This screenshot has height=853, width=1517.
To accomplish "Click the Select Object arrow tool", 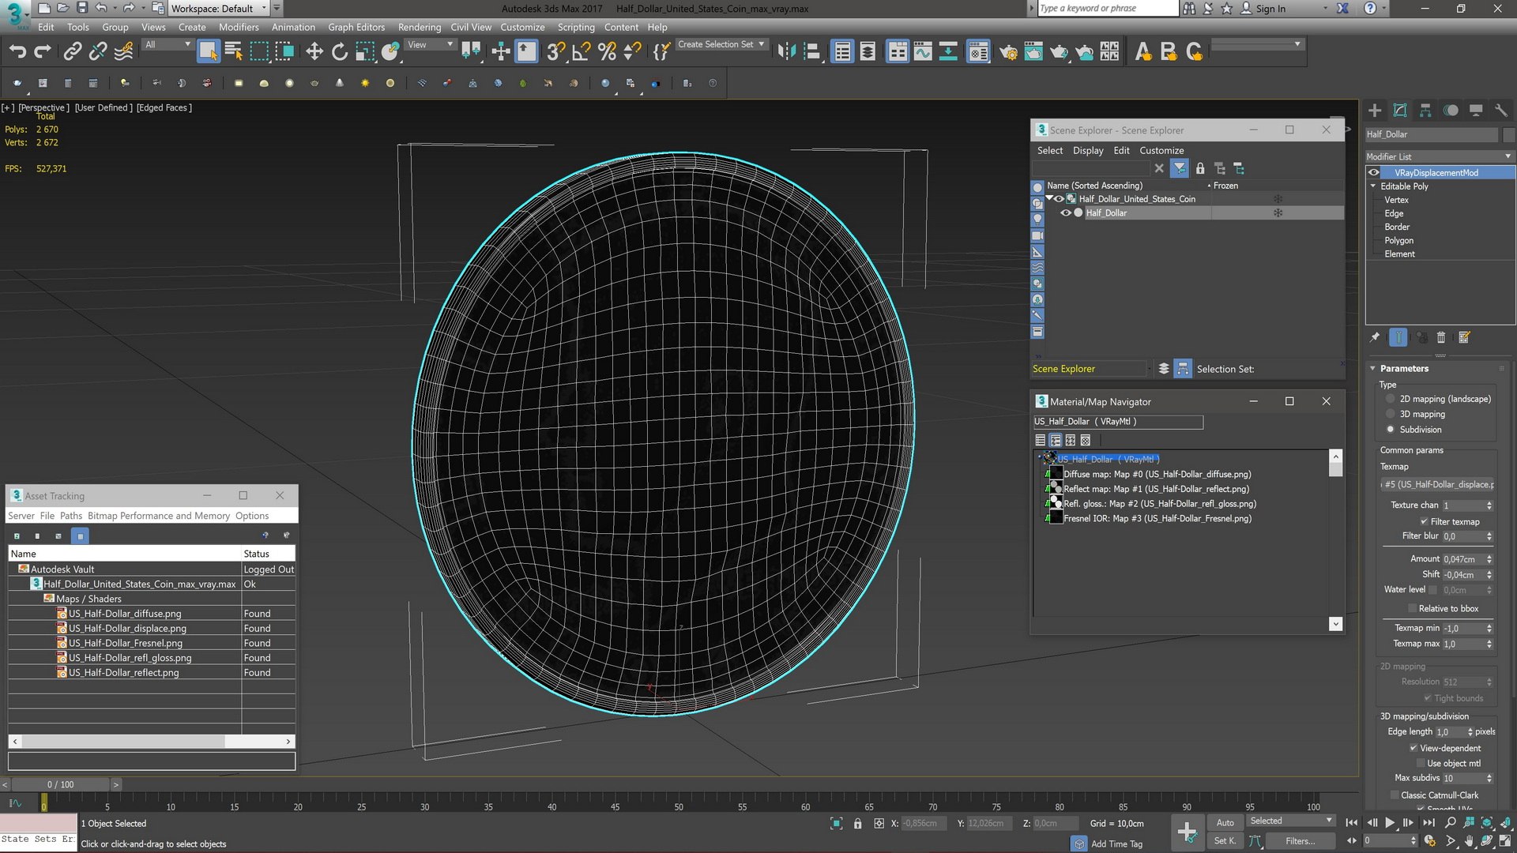I will (x=208, y=52).
